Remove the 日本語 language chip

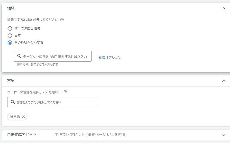click(24, 117)
